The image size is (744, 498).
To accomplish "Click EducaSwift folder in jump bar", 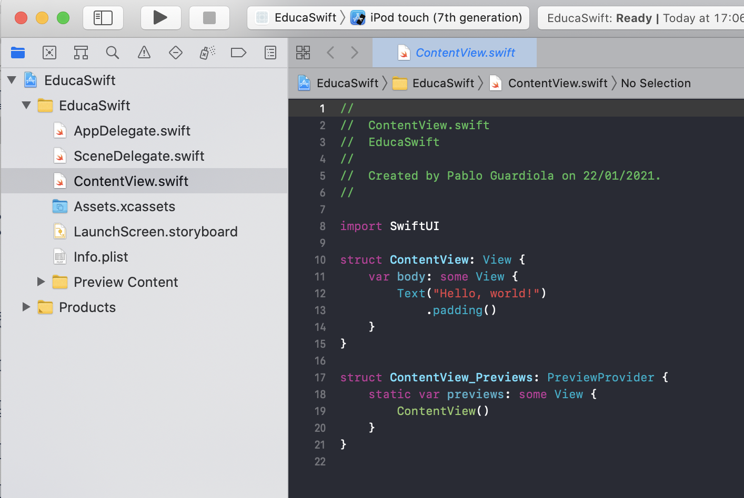I will click(434, 83).
